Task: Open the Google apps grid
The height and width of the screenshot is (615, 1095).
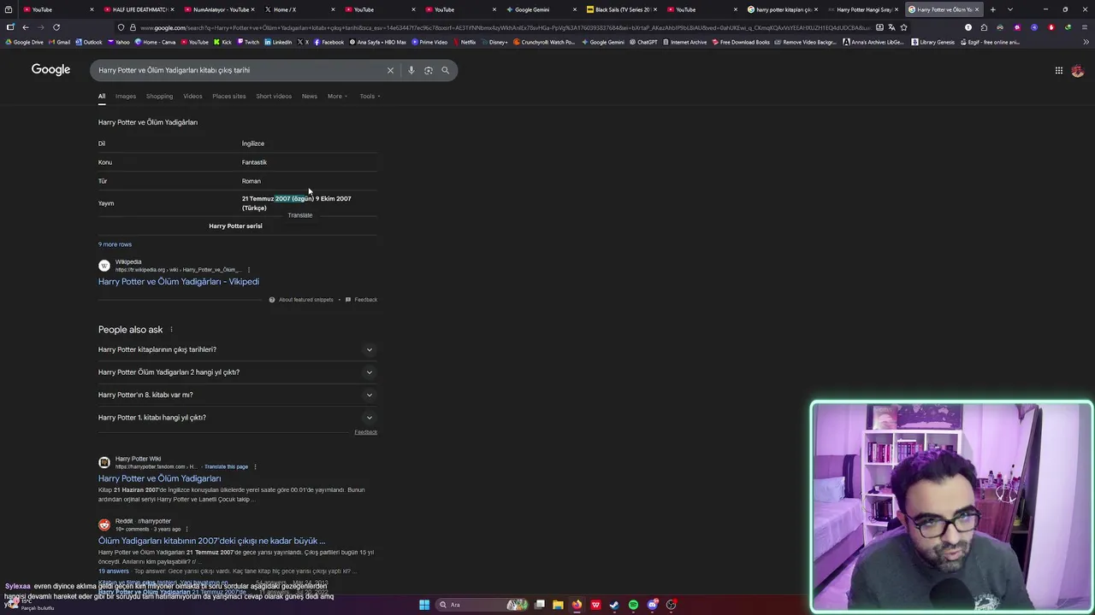Action: click(1059, 71)
